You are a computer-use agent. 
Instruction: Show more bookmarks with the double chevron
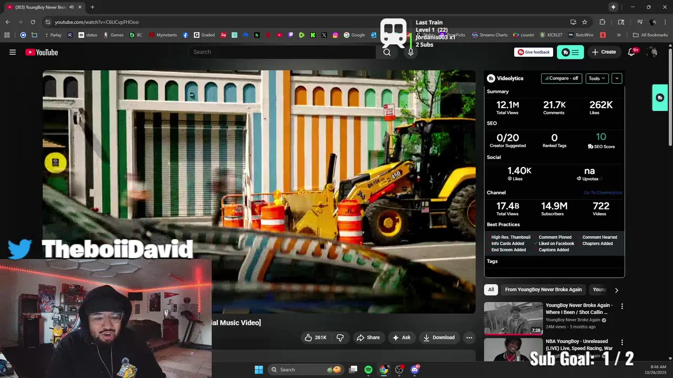[619, 35]
